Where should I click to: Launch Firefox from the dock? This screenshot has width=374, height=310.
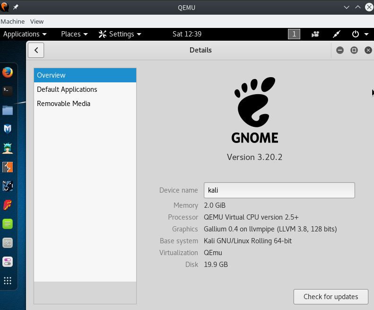point(8,72)
